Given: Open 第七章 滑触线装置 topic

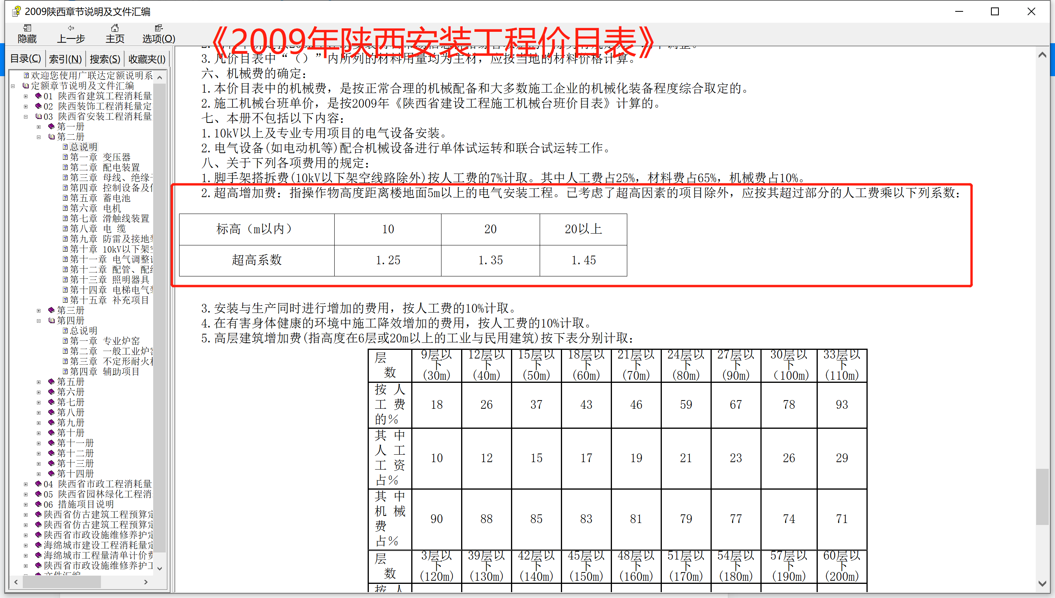Looking at the screenshot, I should click(109, 218).
